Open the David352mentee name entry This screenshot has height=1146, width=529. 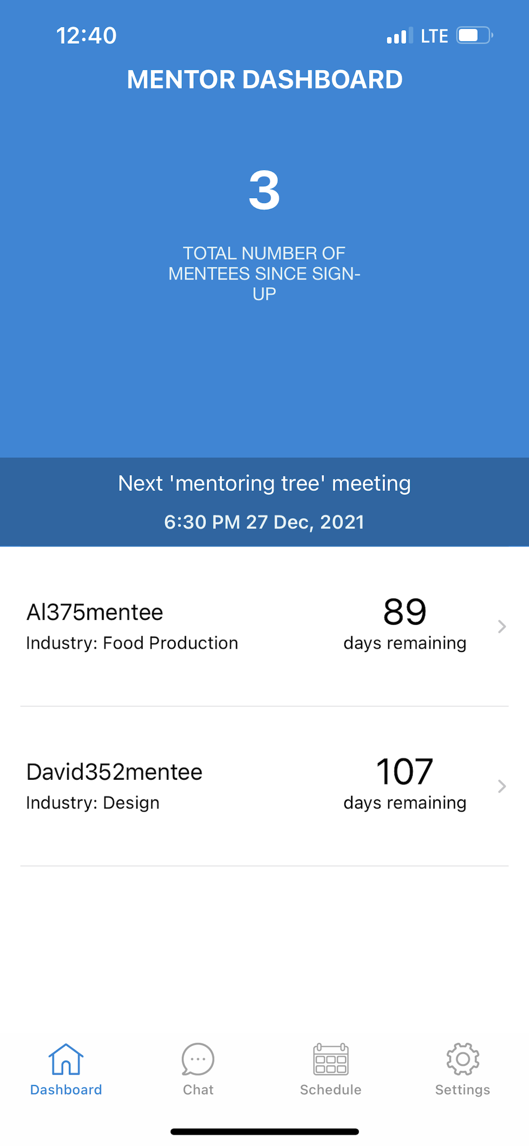tap(114, 772)
